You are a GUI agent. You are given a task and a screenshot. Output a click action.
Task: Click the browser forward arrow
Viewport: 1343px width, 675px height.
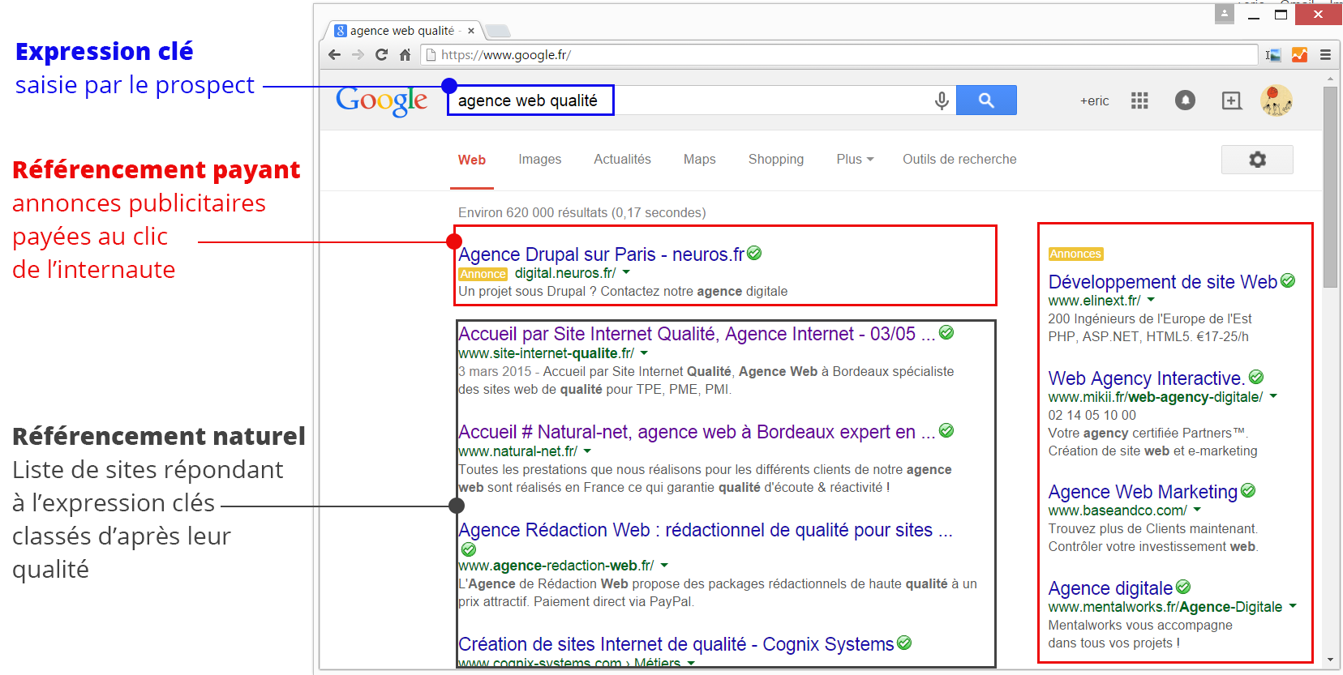(358, 54)
